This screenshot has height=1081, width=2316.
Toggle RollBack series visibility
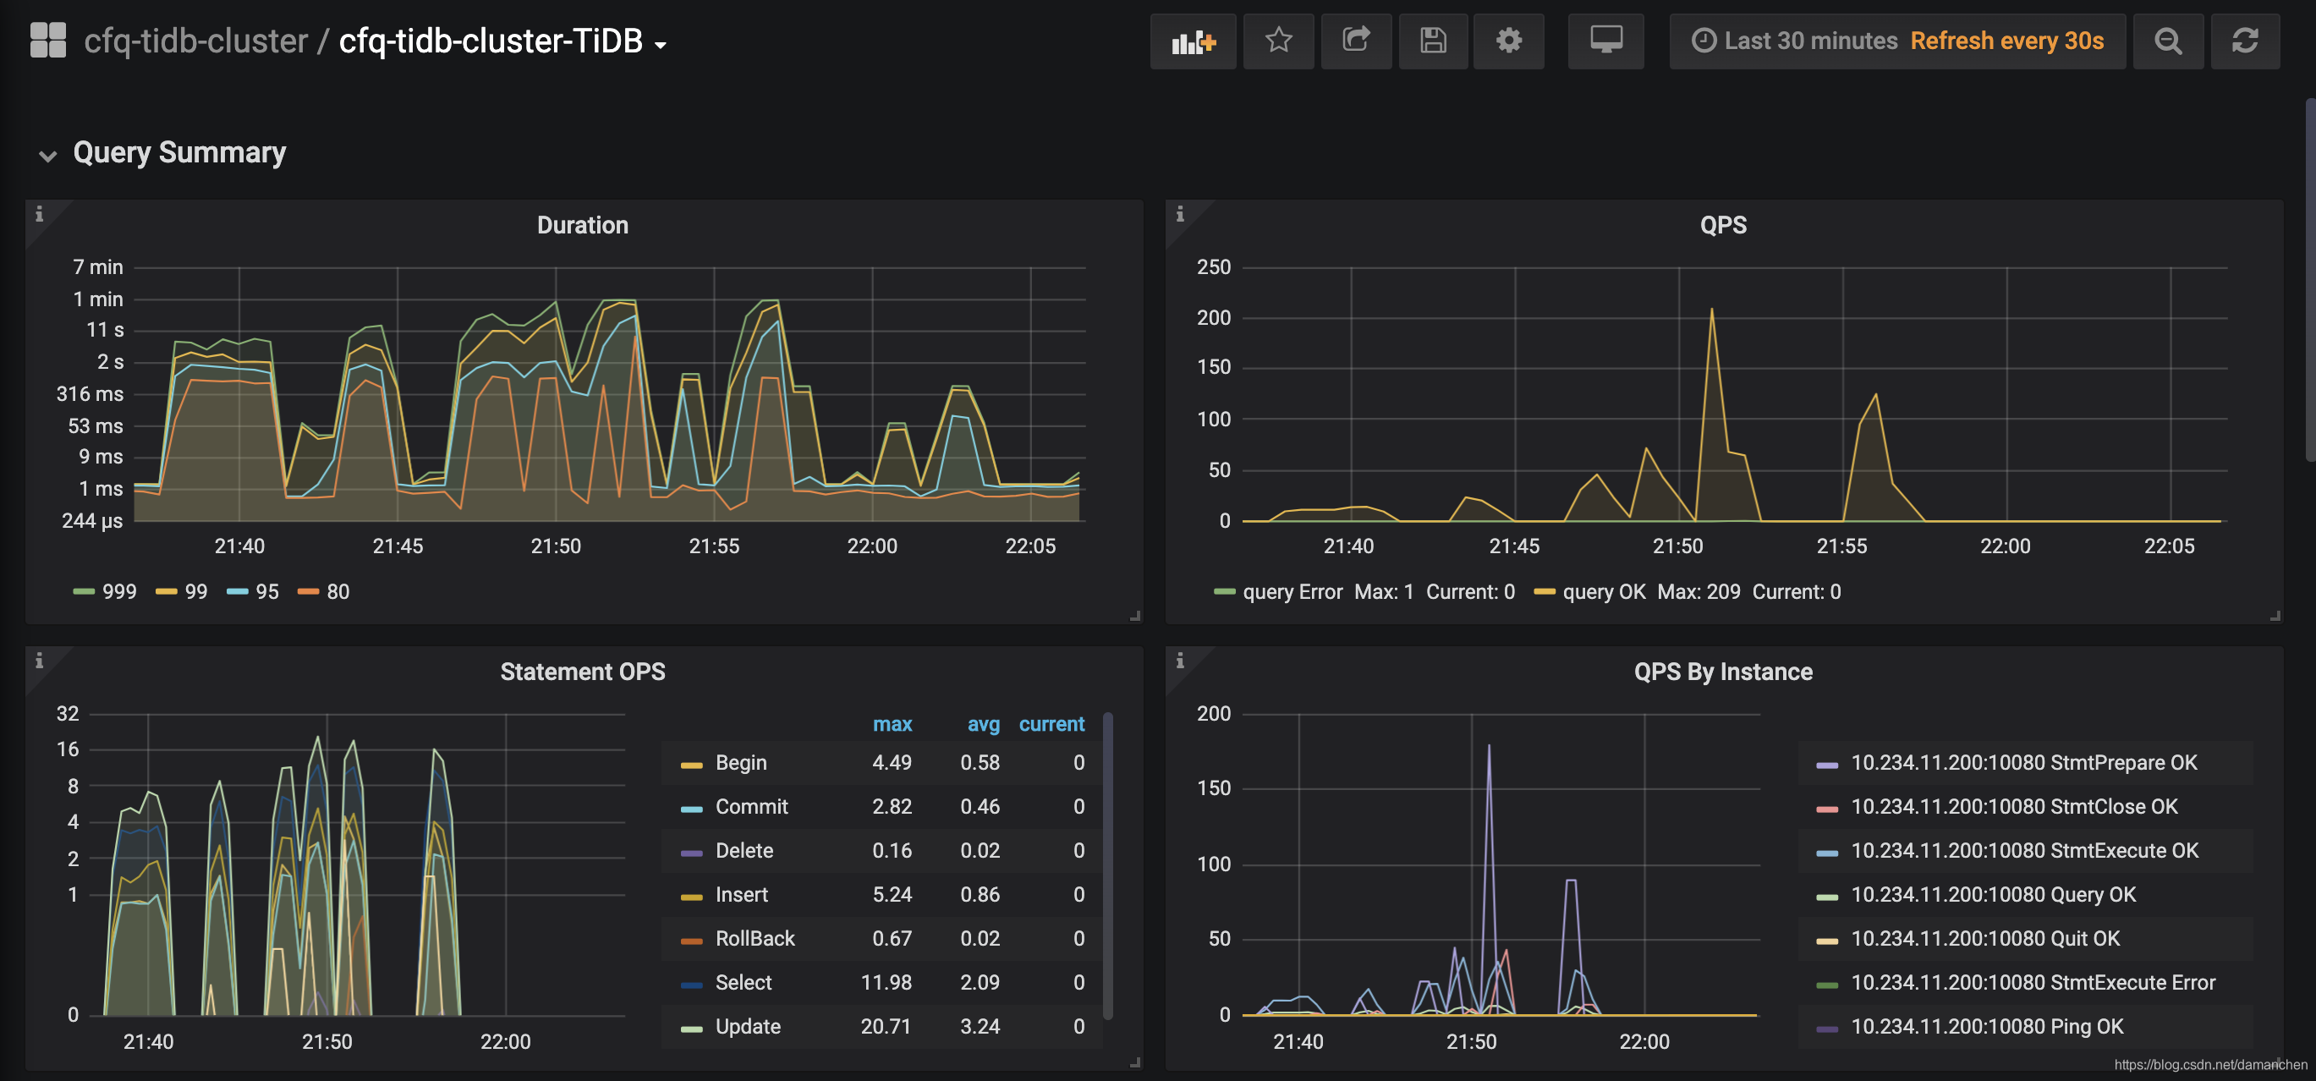click(x=755, y=939)
